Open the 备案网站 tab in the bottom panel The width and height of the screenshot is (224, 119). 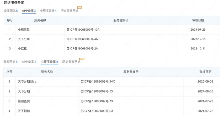(x=10, y=62)
